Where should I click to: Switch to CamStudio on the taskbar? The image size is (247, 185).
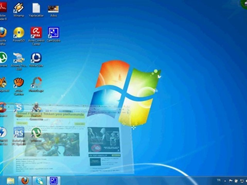(54, 181)
